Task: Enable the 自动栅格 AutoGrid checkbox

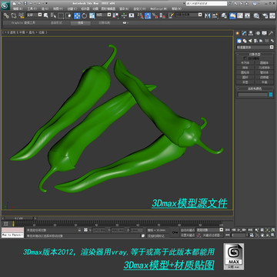Action: click(x=245, y=58)
